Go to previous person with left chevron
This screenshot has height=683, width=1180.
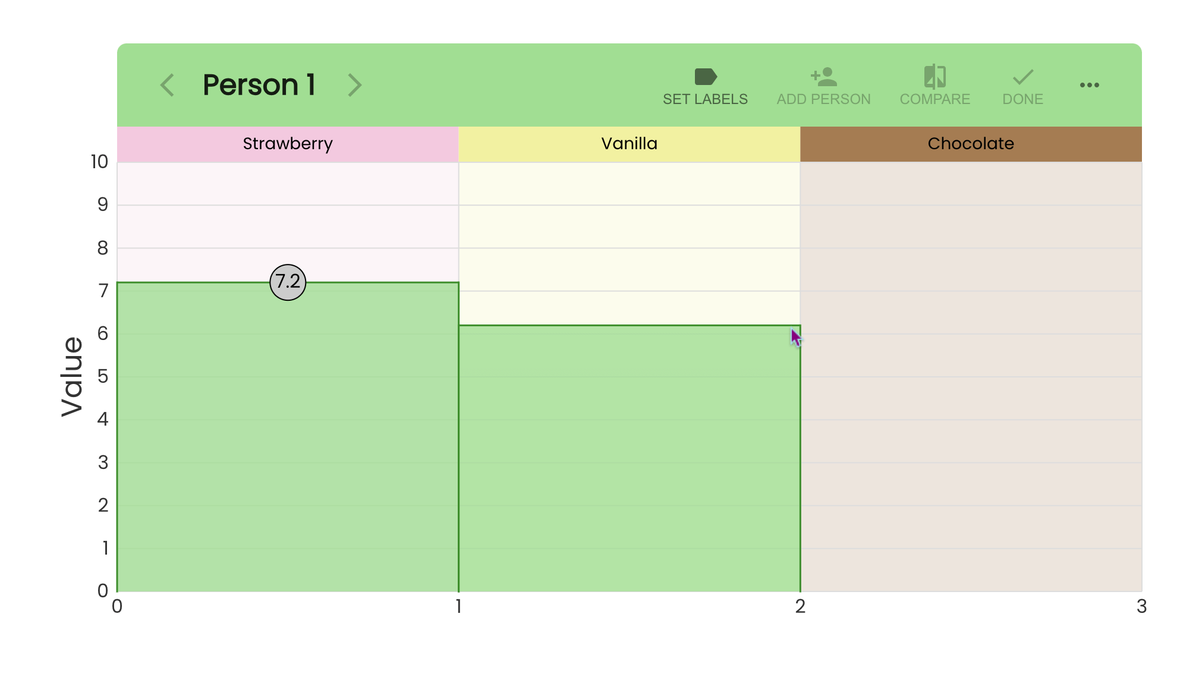[168, 85]
